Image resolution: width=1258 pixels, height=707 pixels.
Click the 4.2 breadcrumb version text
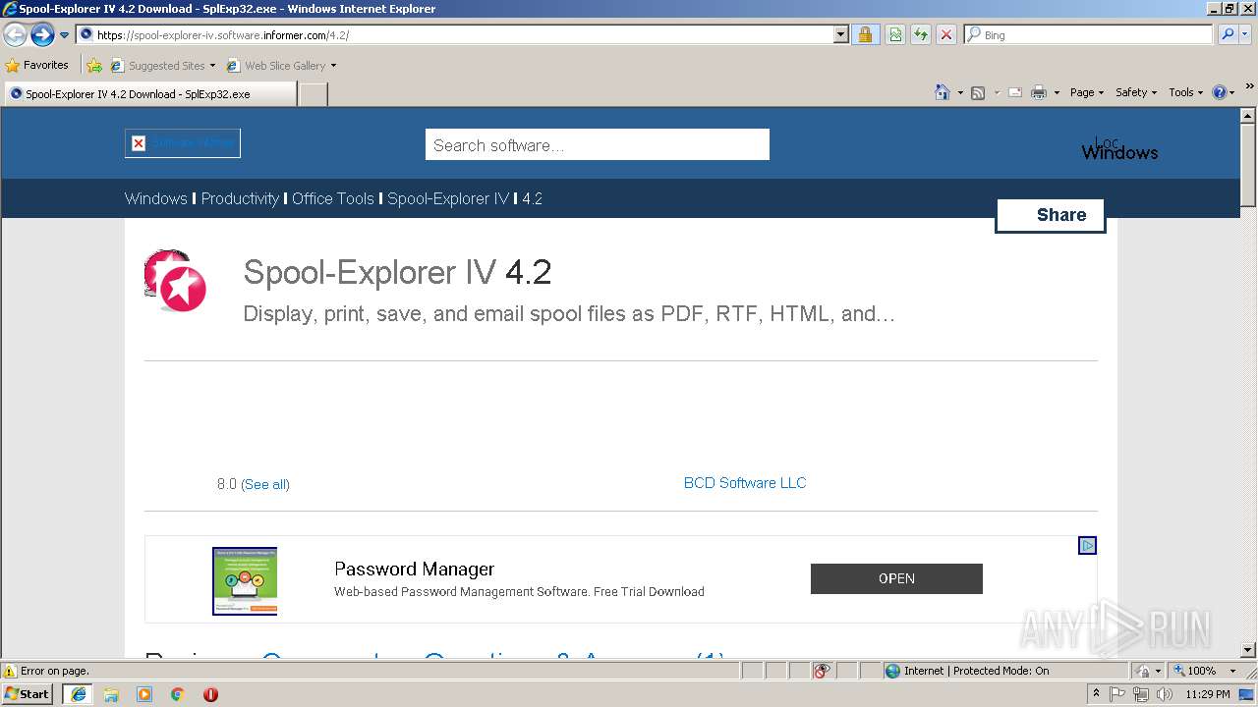532,198
